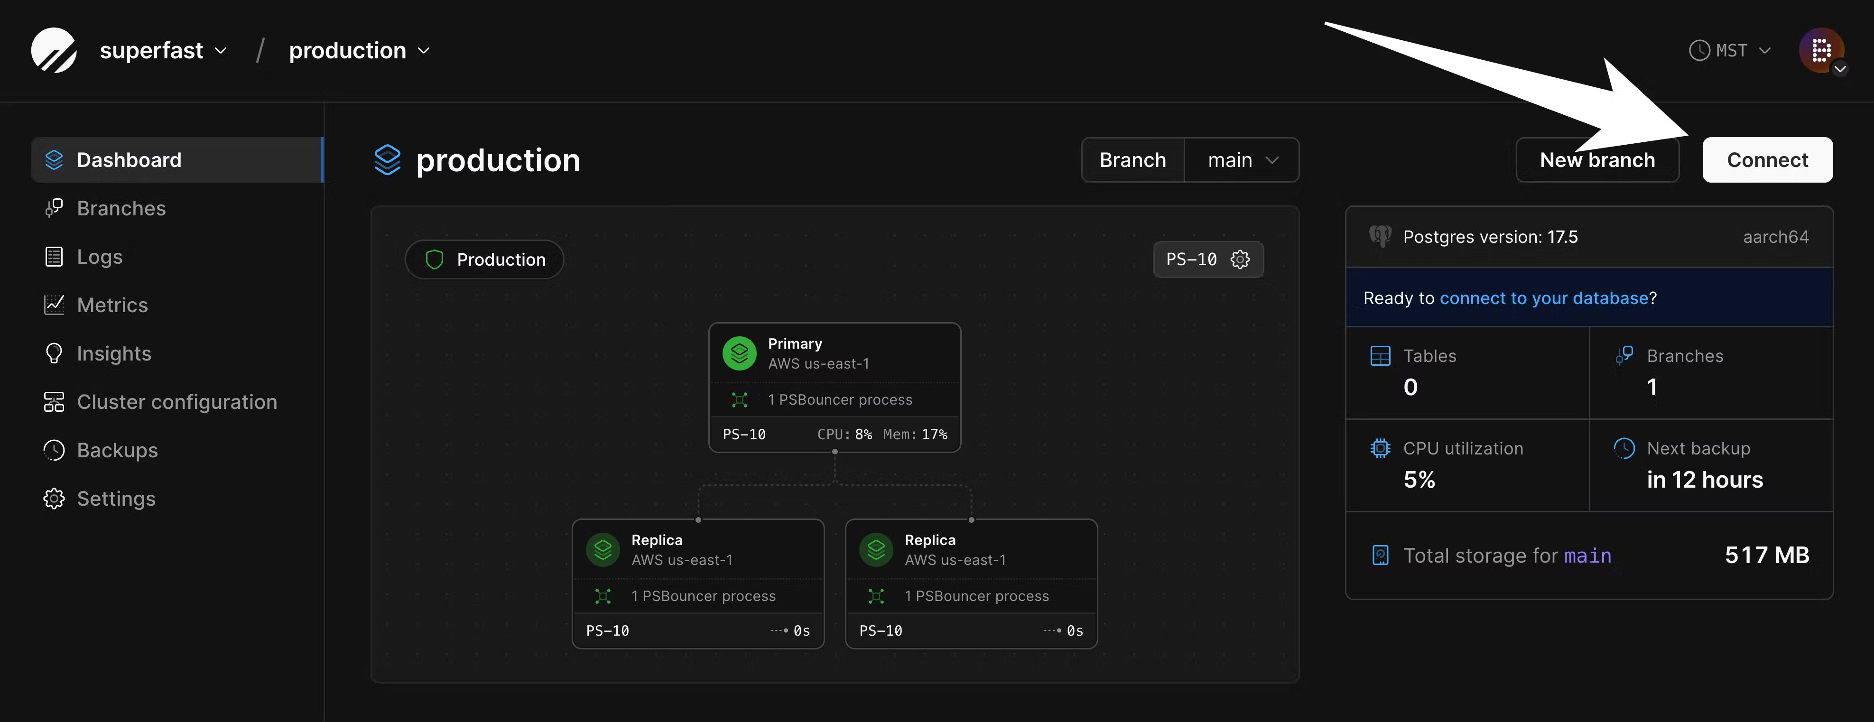This screenshot has height=722, width=1874.
Task: Click the Backups clock icon in sidebar
Action: point(54,450)
